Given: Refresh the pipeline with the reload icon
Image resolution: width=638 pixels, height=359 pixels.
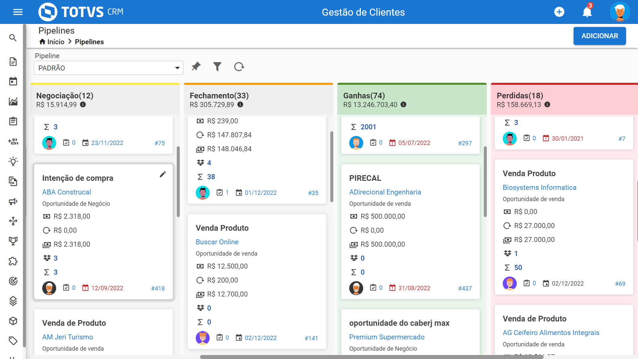Looking at the screenshot, I should coord(239,67).
